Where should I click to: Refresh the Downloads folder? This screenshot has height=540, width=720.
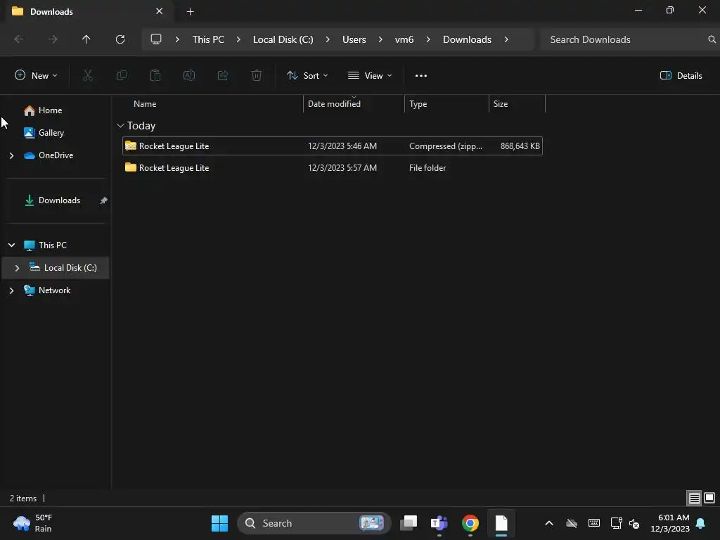pyautogui.click(x=120, y=39)
